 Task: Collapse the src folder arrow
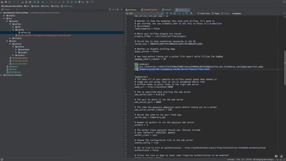[4, 18]
